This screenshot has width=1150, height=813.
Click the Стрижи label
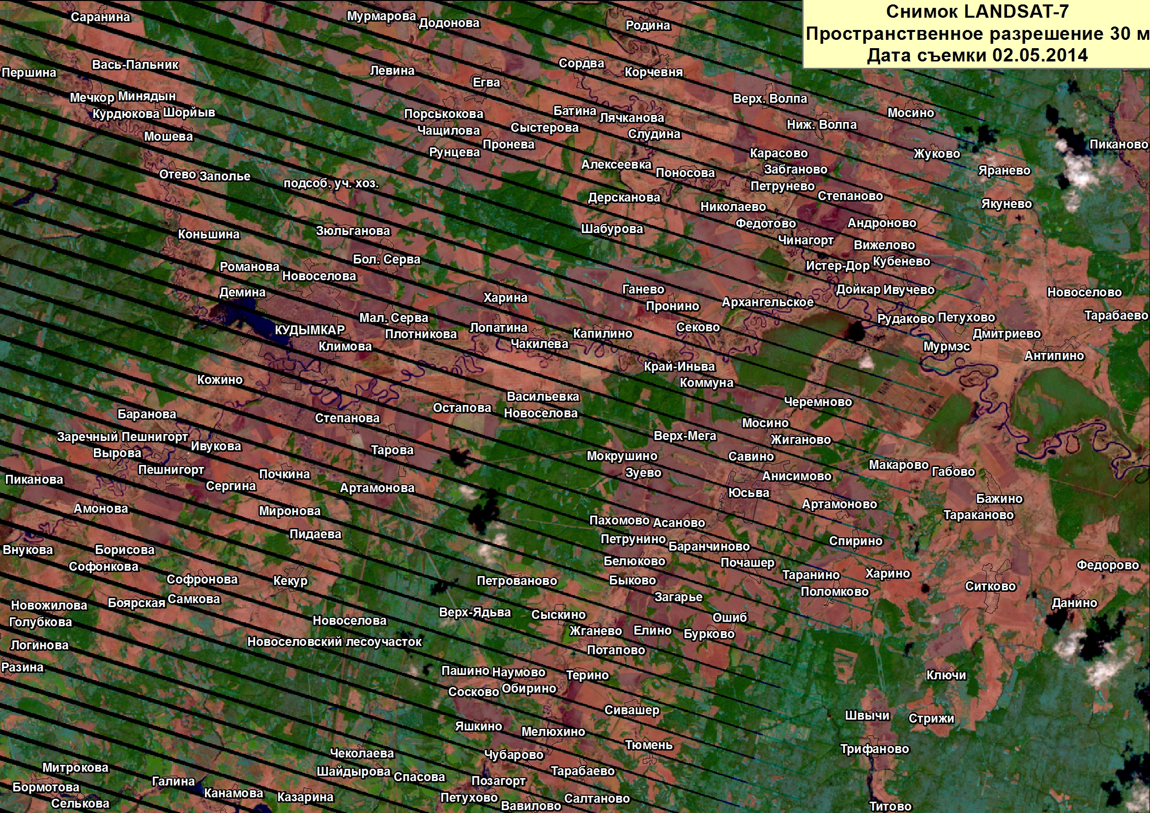click(932, 719)
